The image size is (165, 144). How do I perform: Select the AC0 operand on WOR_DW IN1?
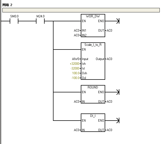click(76, 31)
